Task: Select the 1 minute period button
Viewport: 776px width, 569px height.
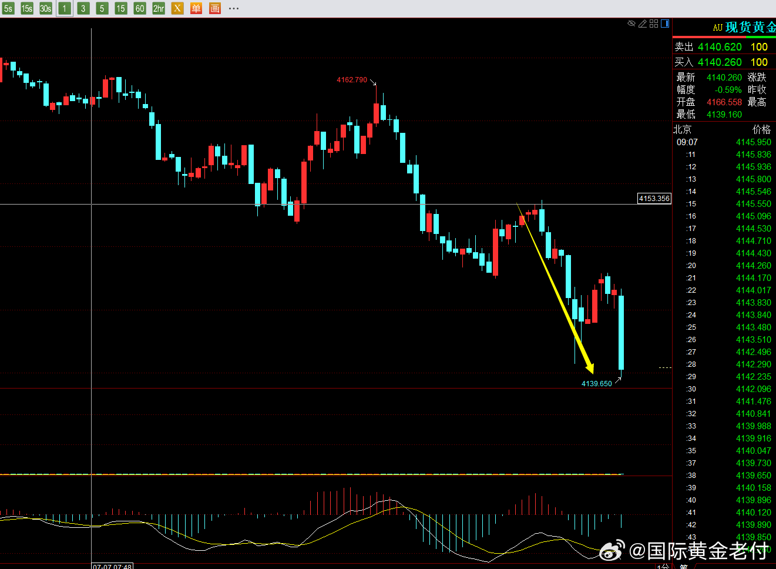Action: tap(65, 8)
